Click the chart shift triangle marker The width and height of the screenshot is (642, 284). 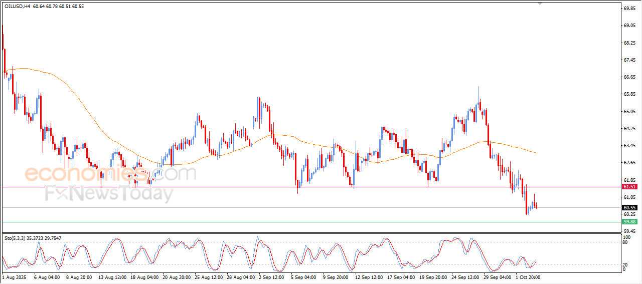coord(540,4)
